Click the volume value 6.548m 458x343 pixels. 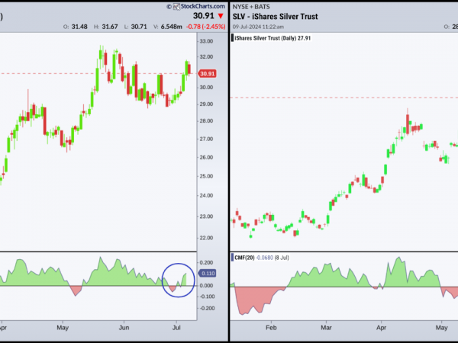172,27
